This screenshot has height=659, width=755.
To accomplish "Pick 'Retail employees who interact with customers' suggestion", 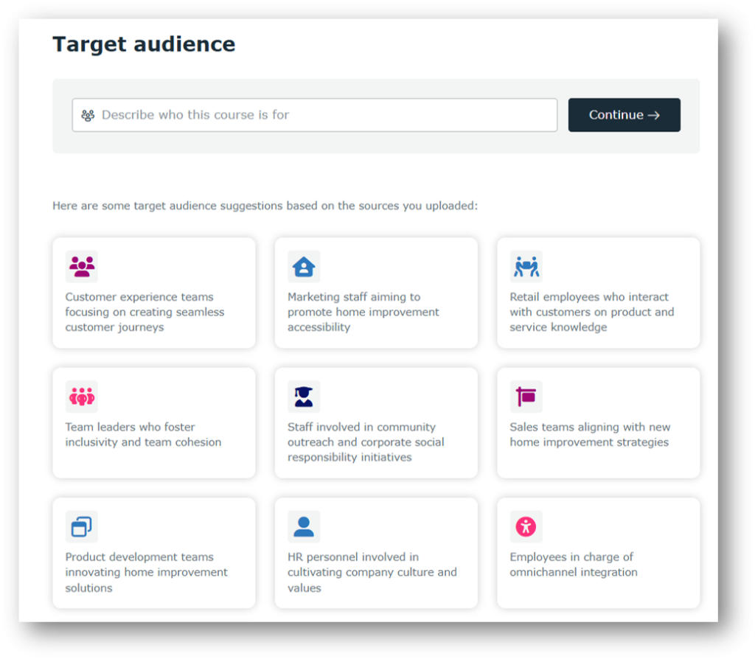I will click(x=591, y=312).
